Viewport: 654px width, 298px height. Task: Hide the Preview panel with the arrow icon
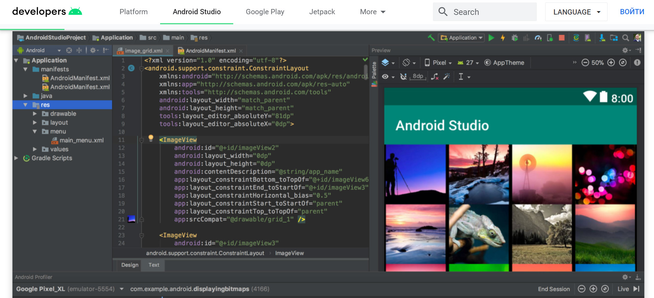tap(638, 50)
